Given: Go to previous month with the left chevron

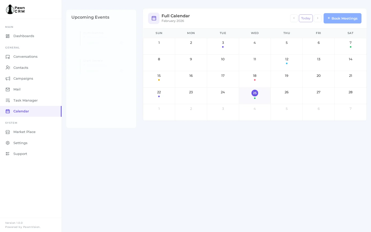Looking at the screenshot, I should pyautogui.click(x=294, y=18).
